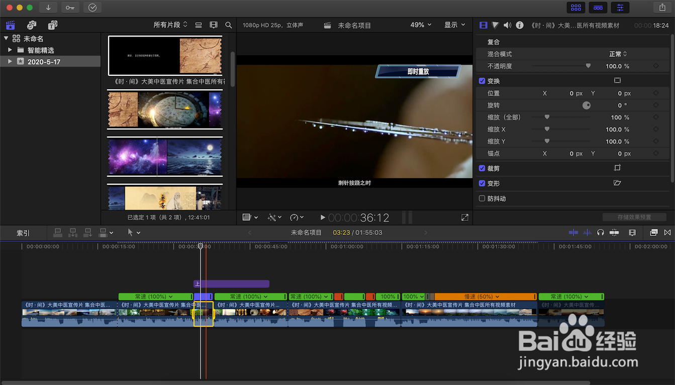
Task: Append clip to the storyline button
Action: (x=88, y=232)
